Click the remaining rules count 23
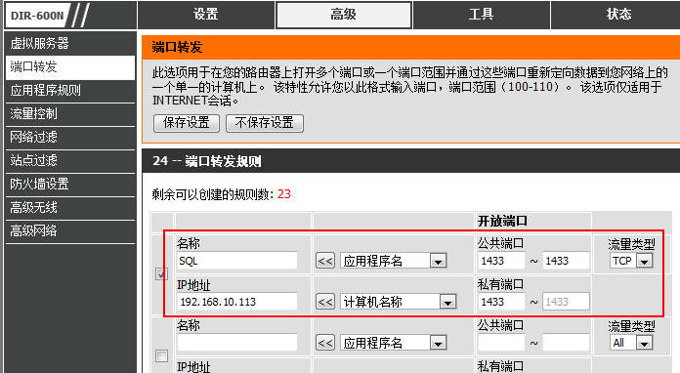This screenshot has height=373, width=680. coord(284,194)
